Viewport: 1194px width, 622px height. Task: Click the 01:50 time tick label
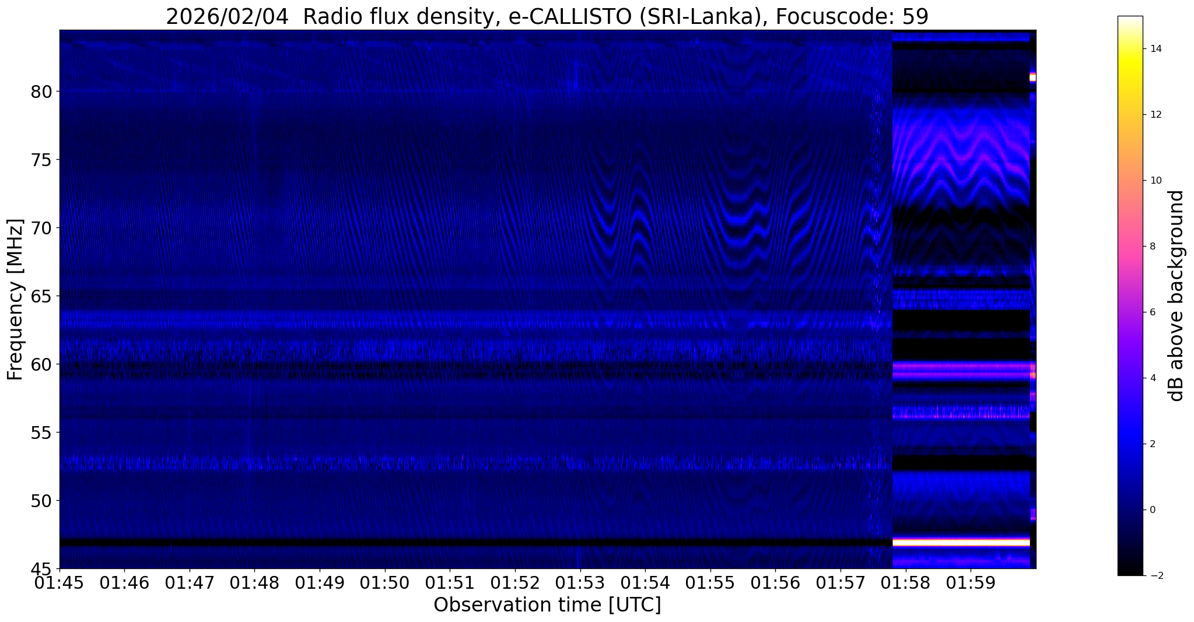coord(385,582)
